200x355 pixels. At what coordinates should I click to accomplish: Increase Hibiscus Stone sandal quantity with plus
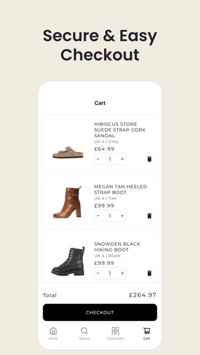122,159
